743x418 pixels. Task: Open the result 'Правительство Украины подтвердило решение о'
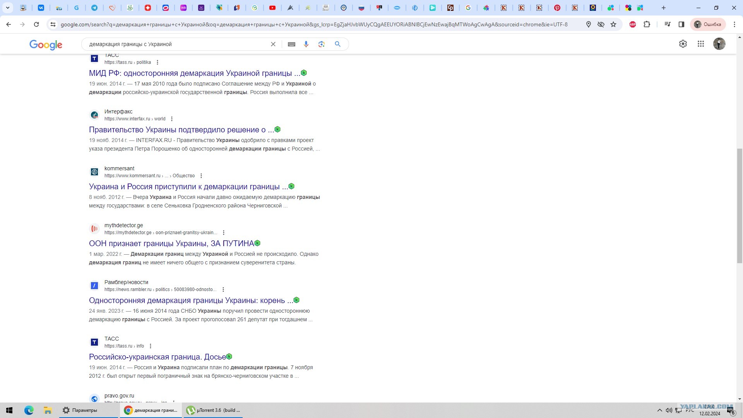tap(181, 130)
